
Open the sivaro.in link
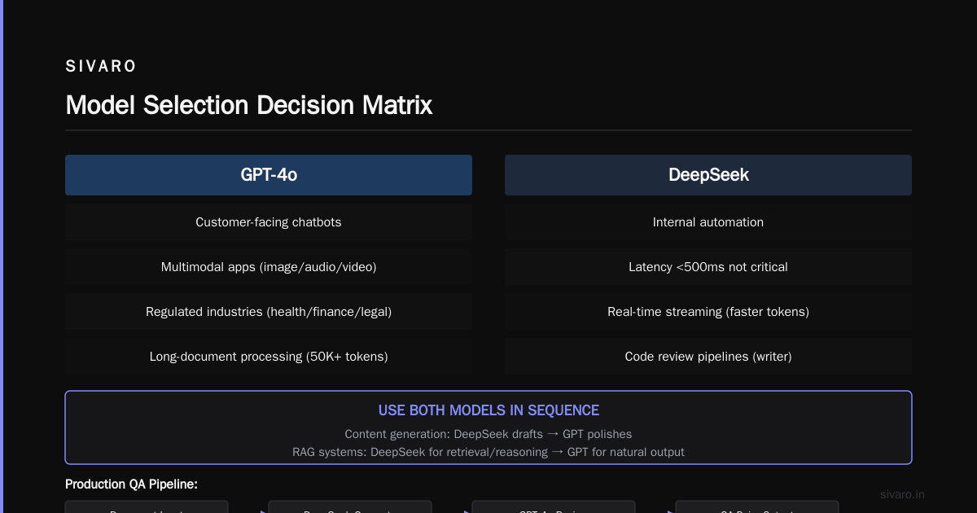pyautogui.click(x=903, y=494)
